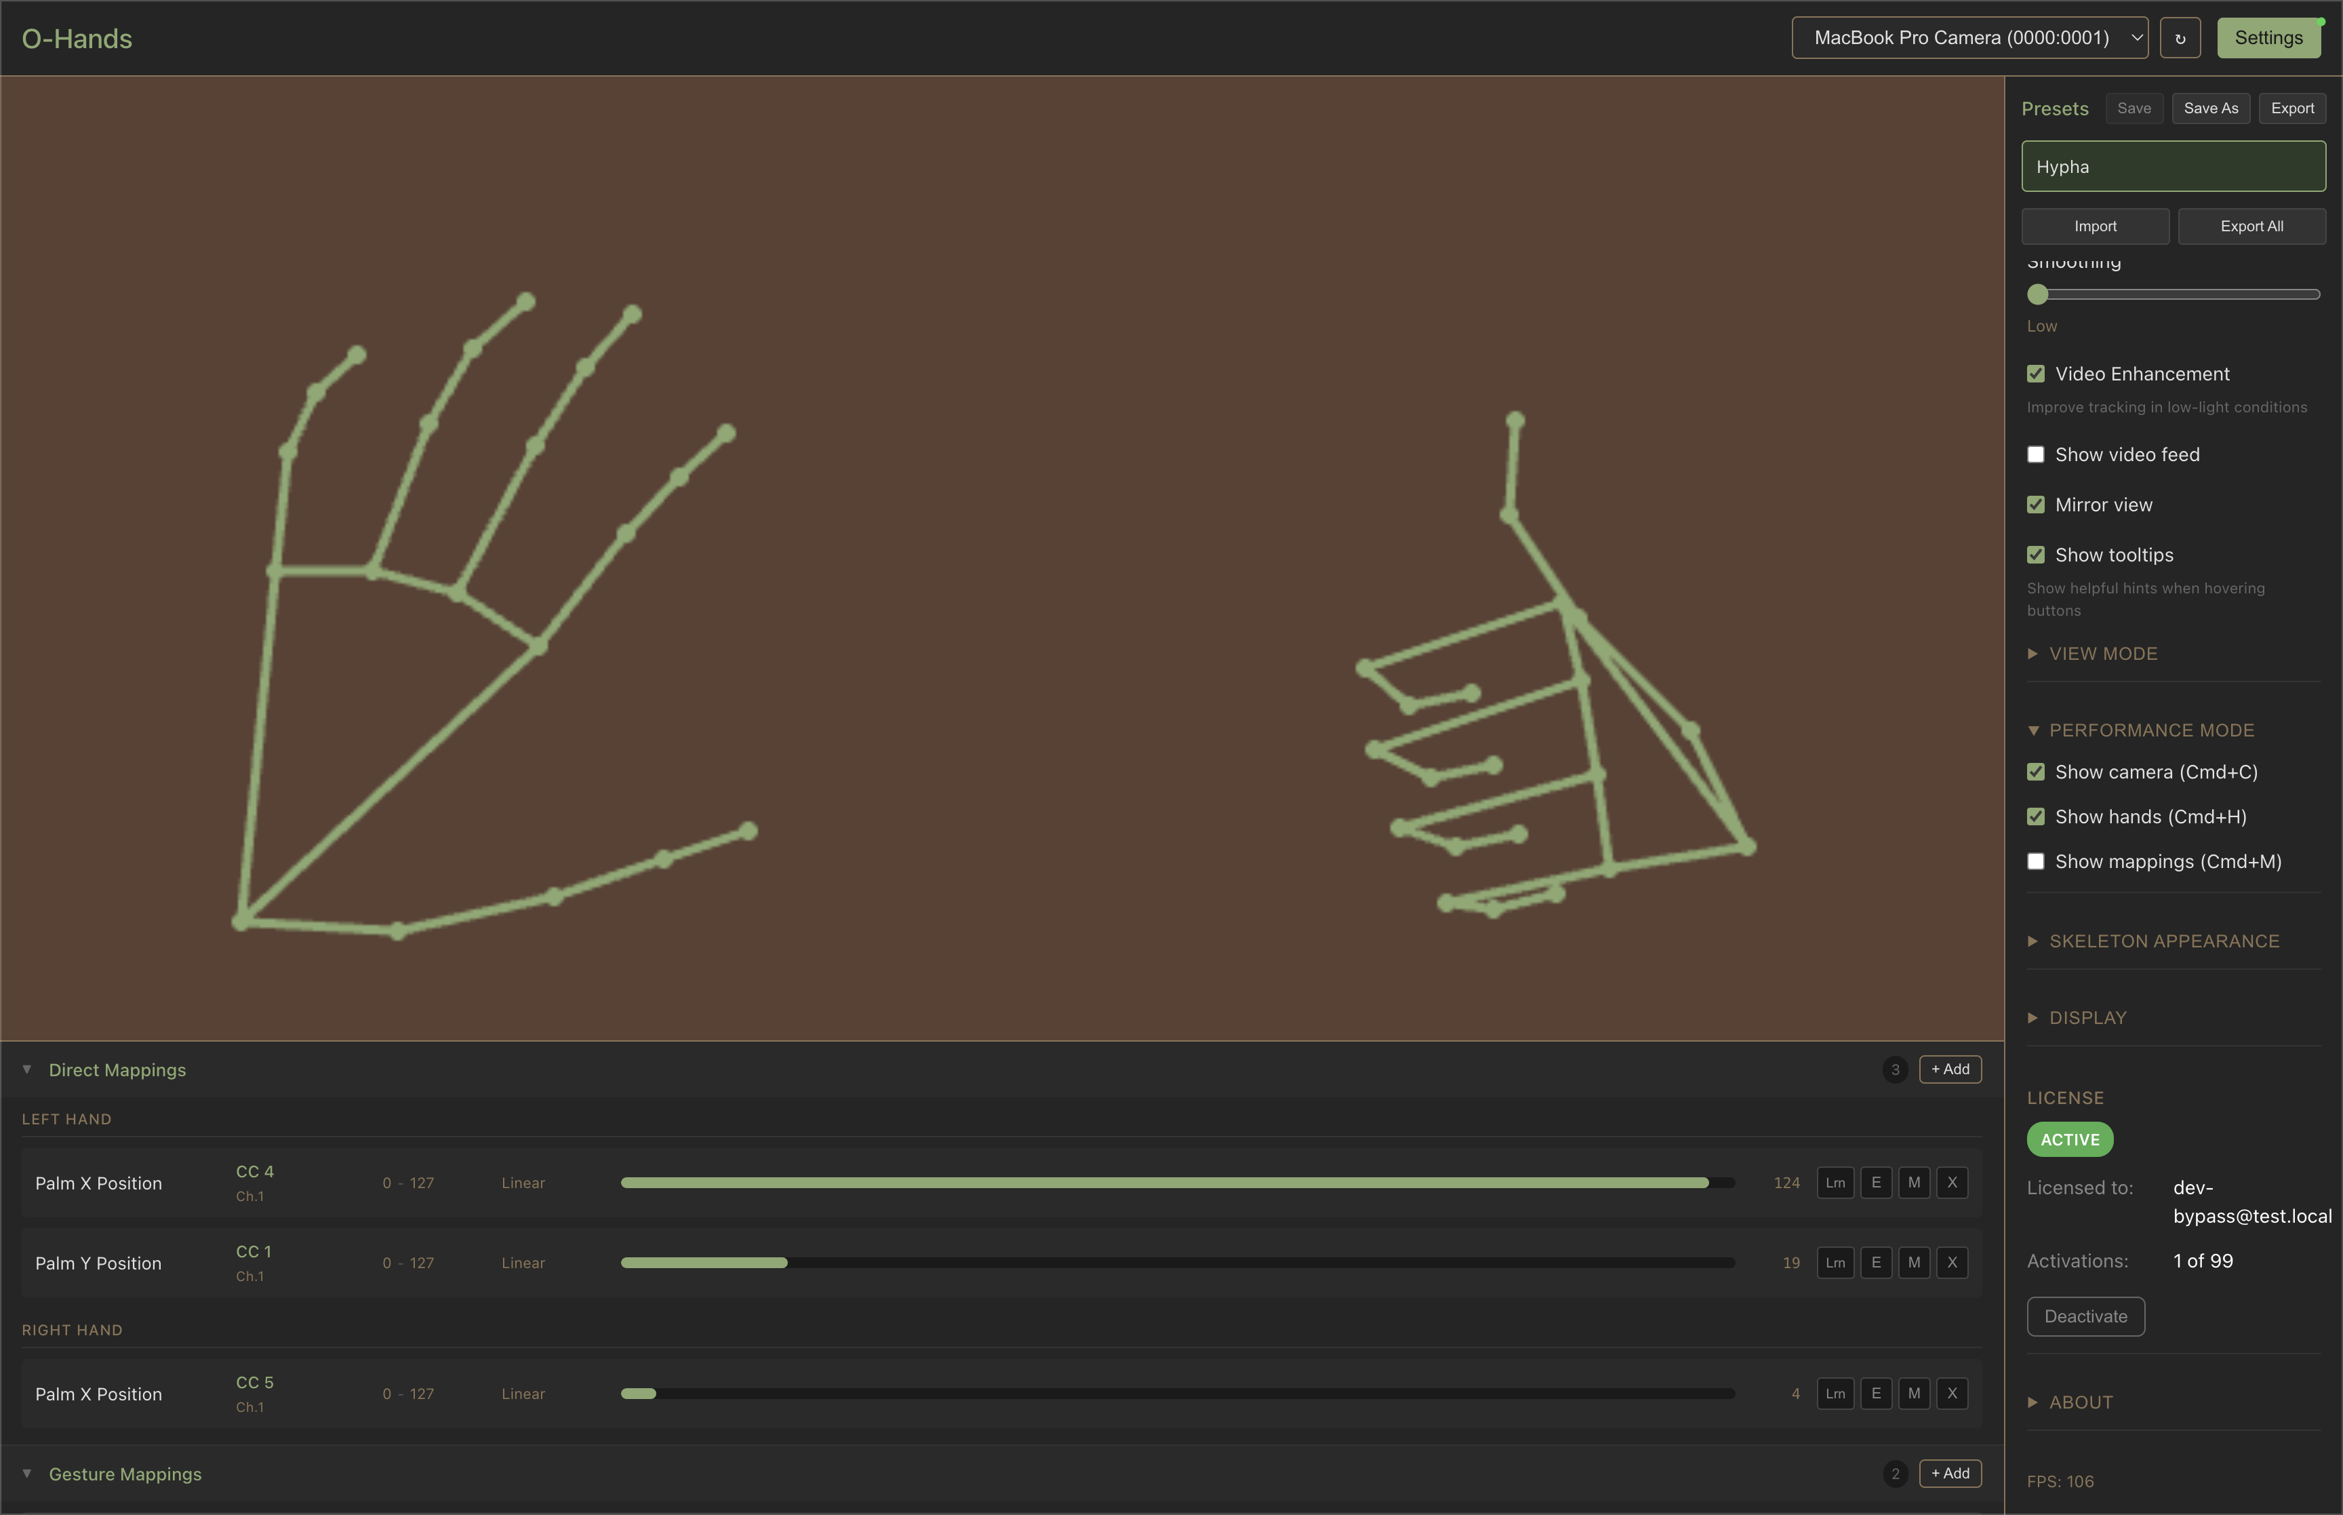
Task: Expand the VIEW MODE section
Action: point(2102,654)
